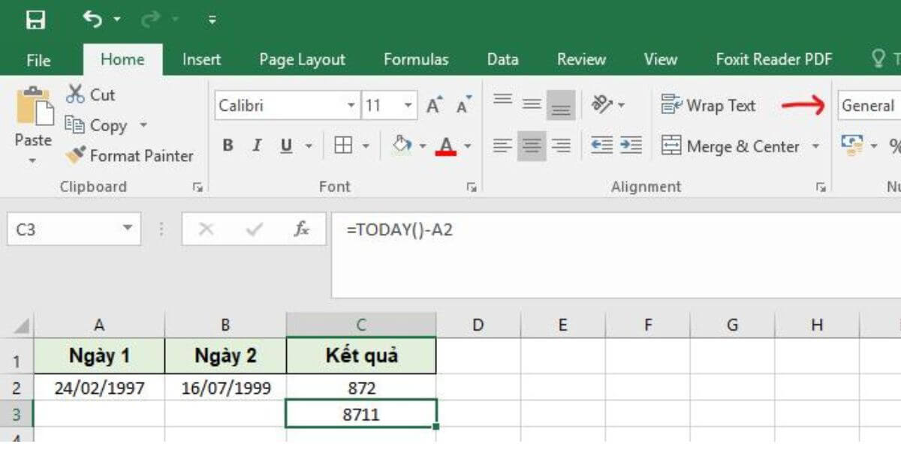Viewport: 901px width, 465px height.
Task: Open the Page Layout tab
Action: (302, 60)
